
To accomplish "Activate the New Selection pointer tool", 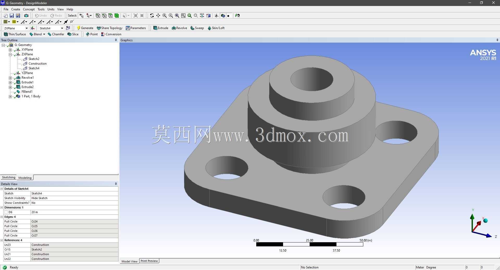I will [82, 16].
